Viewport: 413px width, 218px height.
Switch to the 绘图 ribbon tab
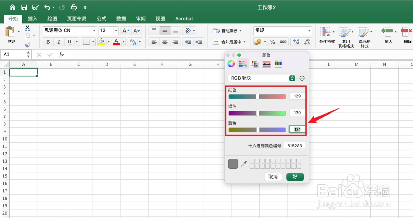click(52, 19)
